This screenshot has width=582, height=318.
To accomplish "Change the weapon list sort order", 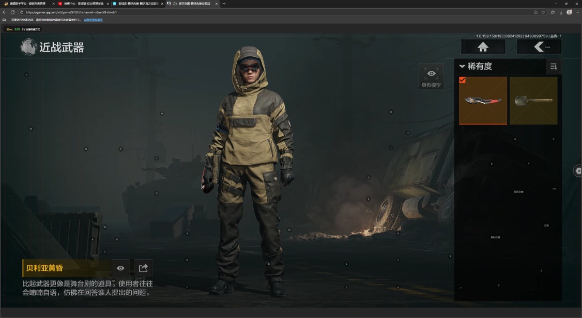I will click(x=554, y=67).
